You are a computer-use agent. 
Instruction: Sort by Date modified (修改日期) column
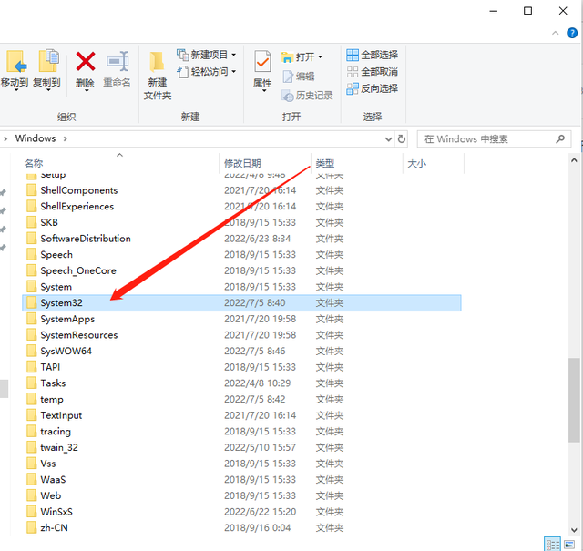coord(242,163)
